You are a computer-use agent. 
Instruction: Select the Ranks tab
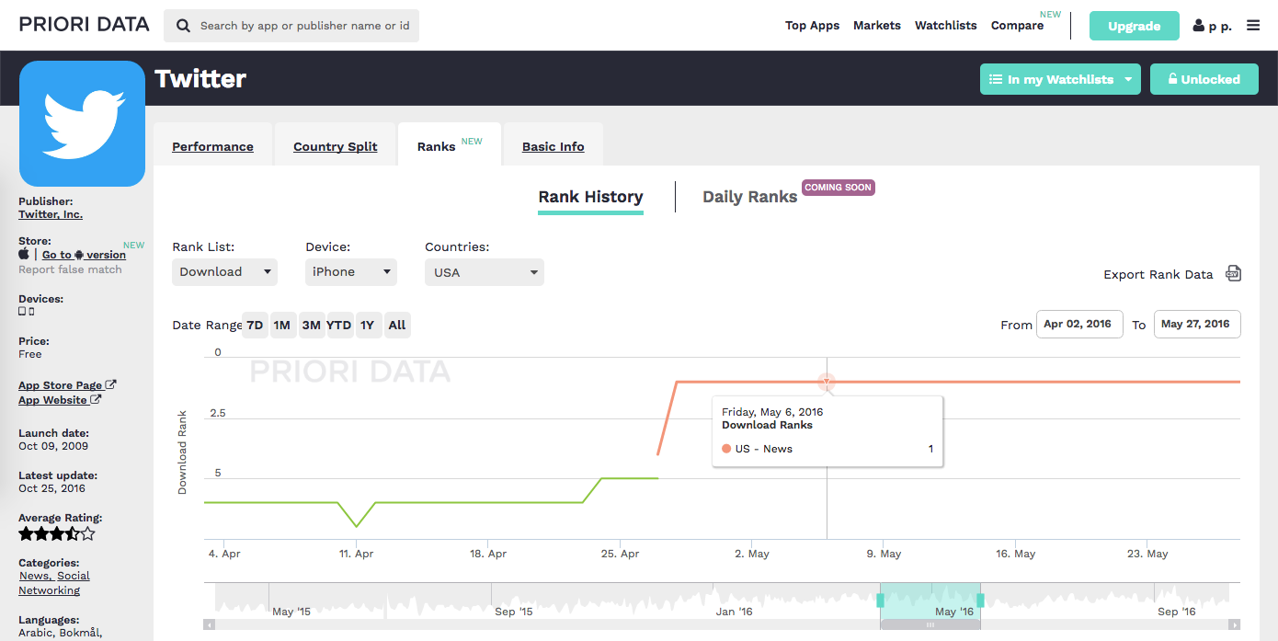coord(450,145)
